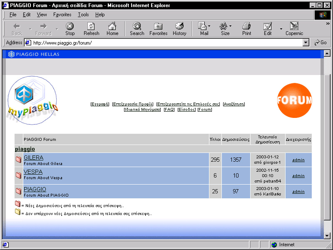Image resolution: width=333 pixels, height=250 pixels.
Task: Open the VESPA forum link
Action: pos(33,172)
